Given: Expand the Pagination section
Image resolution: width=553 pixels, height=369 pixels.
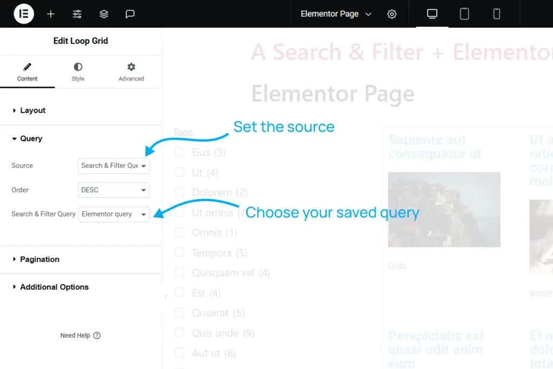Looking at the screenshot, I should click(80, 259).
